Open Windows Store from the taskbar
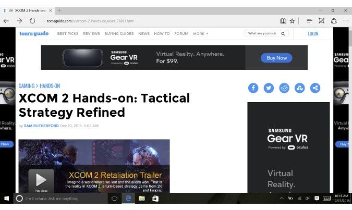 click(x=155, y=199)
